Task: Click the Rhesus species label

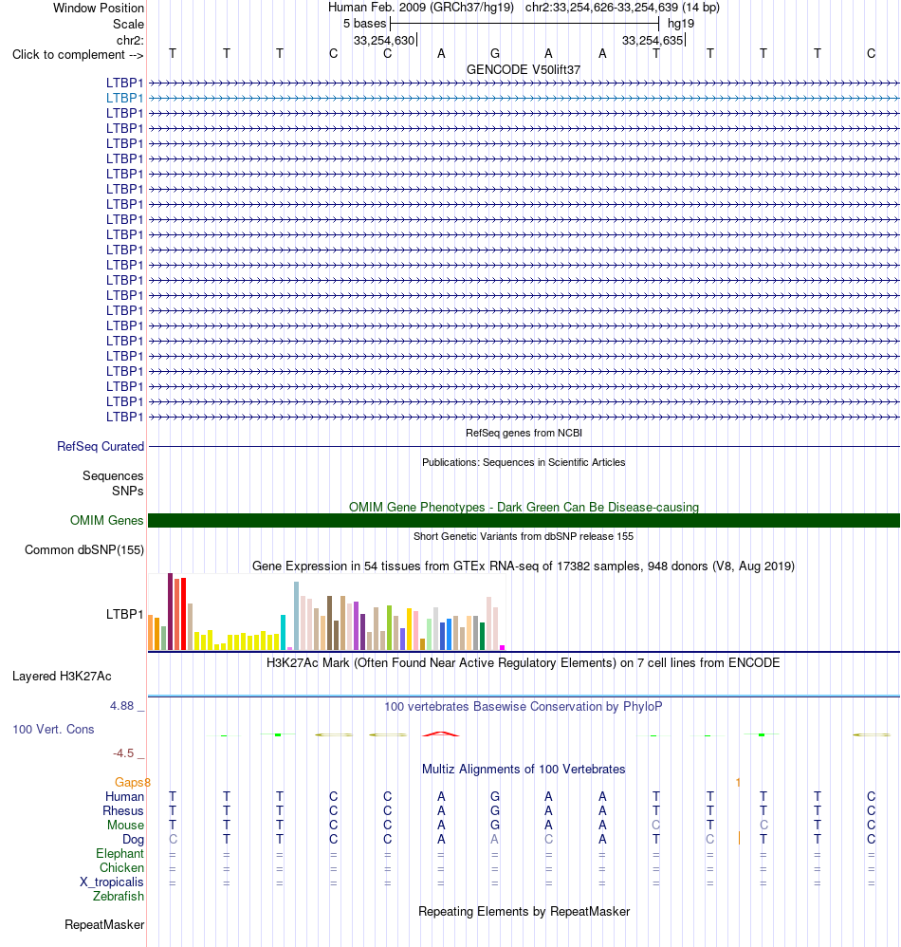Action: coord(123,810)
